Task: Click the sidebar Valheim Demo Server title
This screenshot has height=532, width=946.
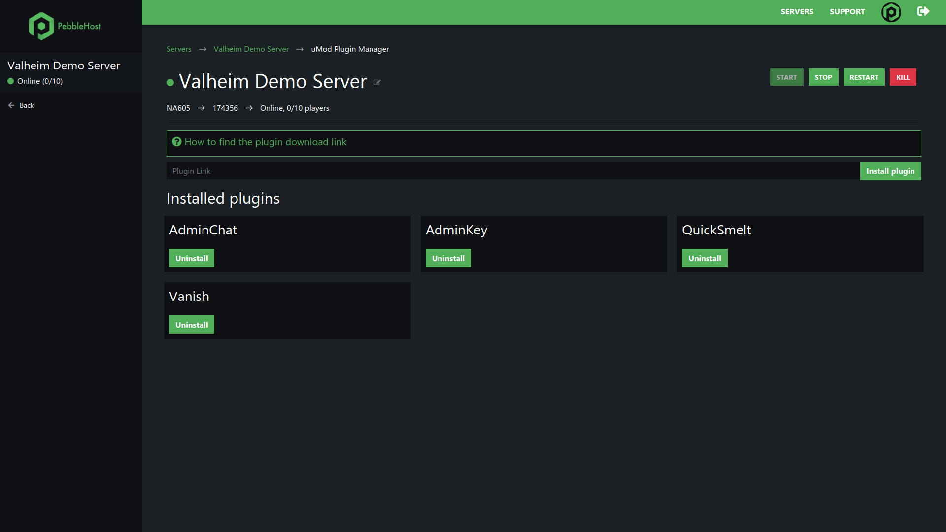Action: click(64, 66)
